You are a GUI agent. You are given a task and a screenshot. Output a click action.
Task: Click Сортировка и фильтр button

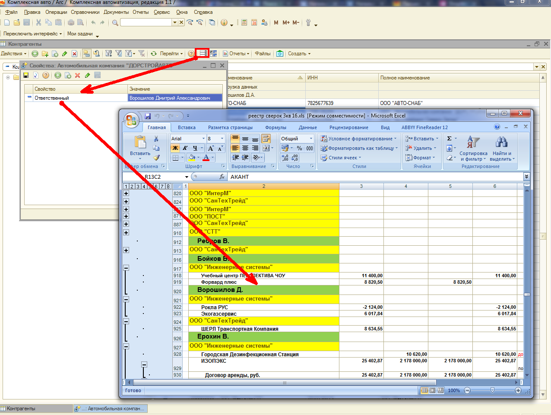pos(473,149)
